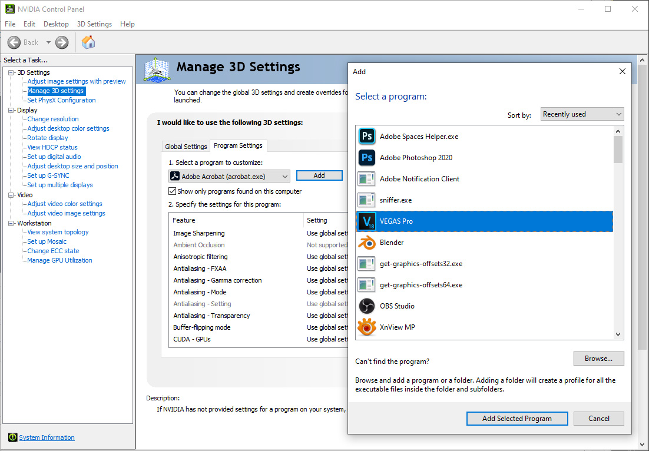Image resolution: width=649 pixels, height=451 pixels.
Task: Open the Help menu
Action: pyautogui.click(x=127, y=24)
